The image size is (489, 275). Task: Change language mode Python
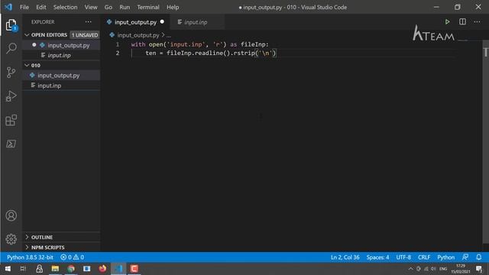(x=445, y=257)
